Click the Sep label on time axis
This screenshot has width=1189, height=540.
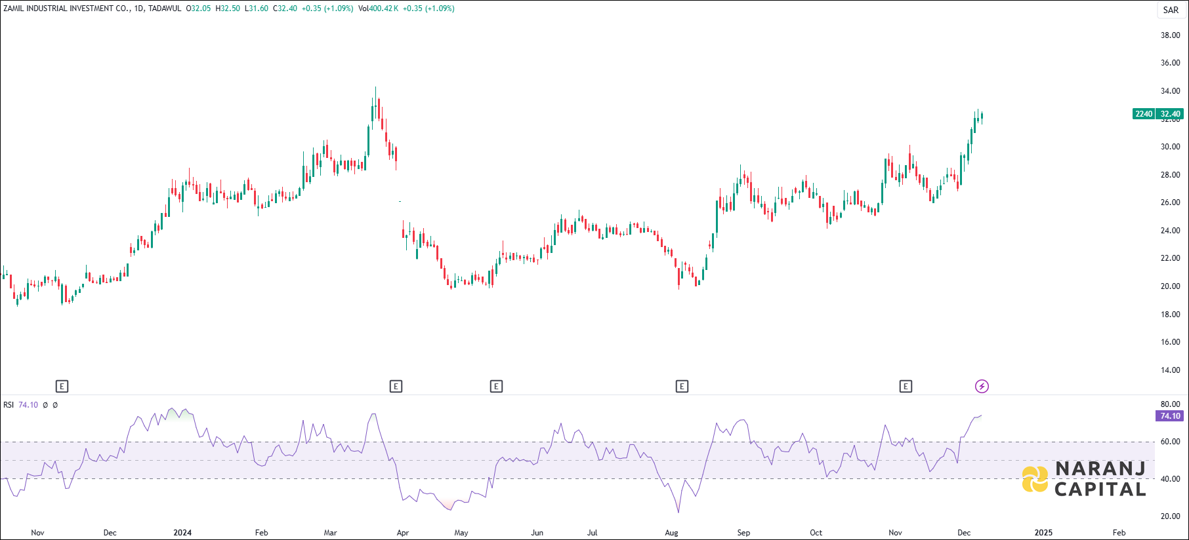pos(743,533)
